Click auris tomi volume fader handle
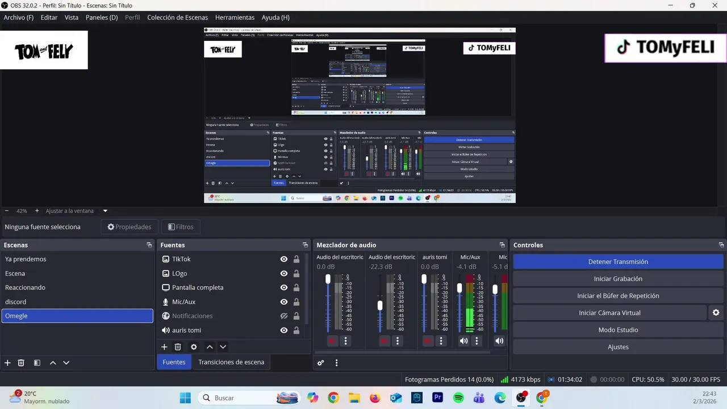Screen dimensions: 727x409 tap(424, 279)
